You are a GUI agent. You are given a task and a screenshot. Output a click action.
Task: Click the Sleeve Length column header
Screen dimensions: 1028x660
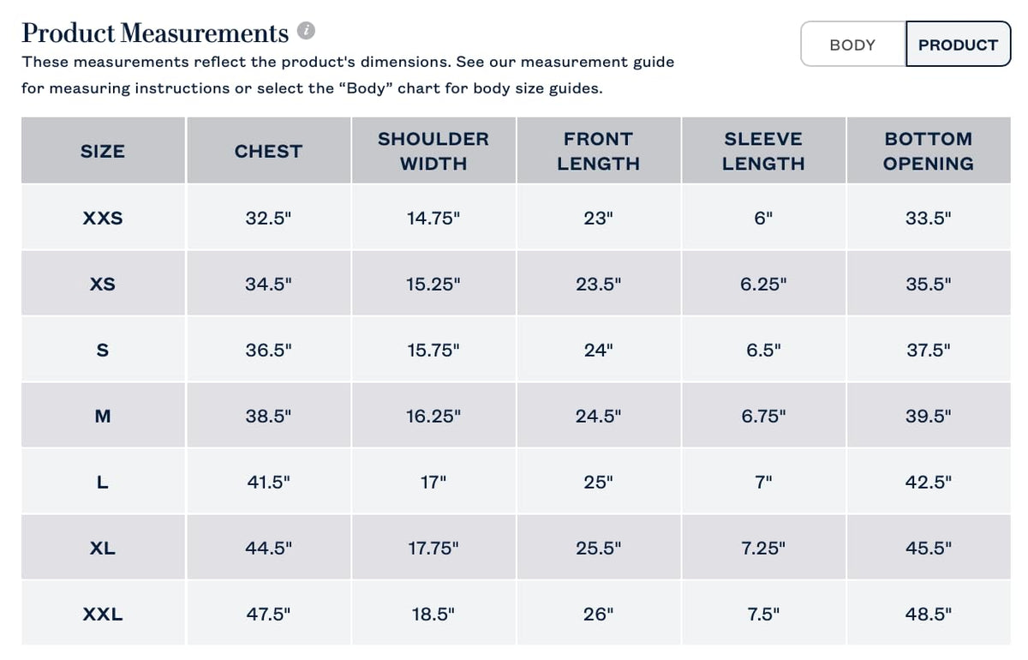click(763, 151)
